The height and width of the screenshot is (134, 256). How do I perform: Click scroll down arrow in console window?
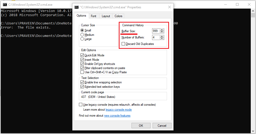click(x=253, y=131)
